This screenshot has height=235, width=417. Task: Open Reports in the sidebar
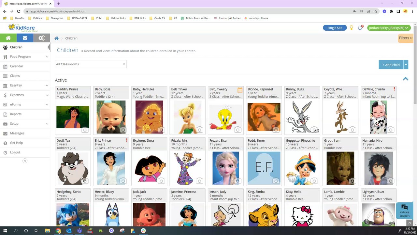[25, 114]
